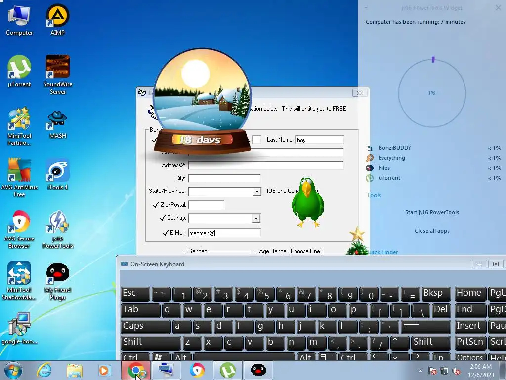This screenshot has height=380, width=506.
Task: Click Close all apps in widget
Action: pos(432,231)
